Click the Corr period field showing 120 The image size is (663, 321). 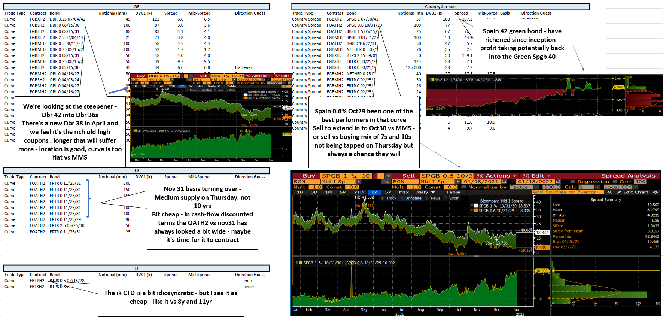(640, 182)
